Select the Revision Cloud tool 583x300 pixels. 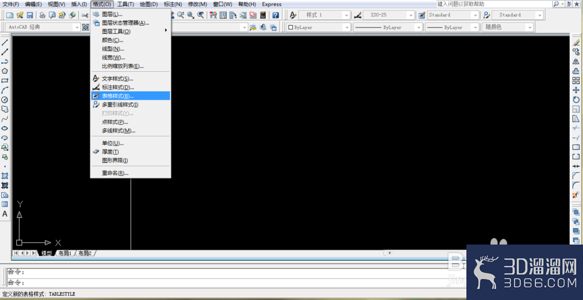click(x=5, y=109)
